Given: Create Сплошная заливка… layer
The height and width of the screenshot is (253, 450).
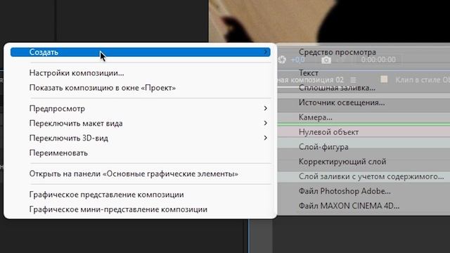Looking at the screenshot, I should click(337, 88).
